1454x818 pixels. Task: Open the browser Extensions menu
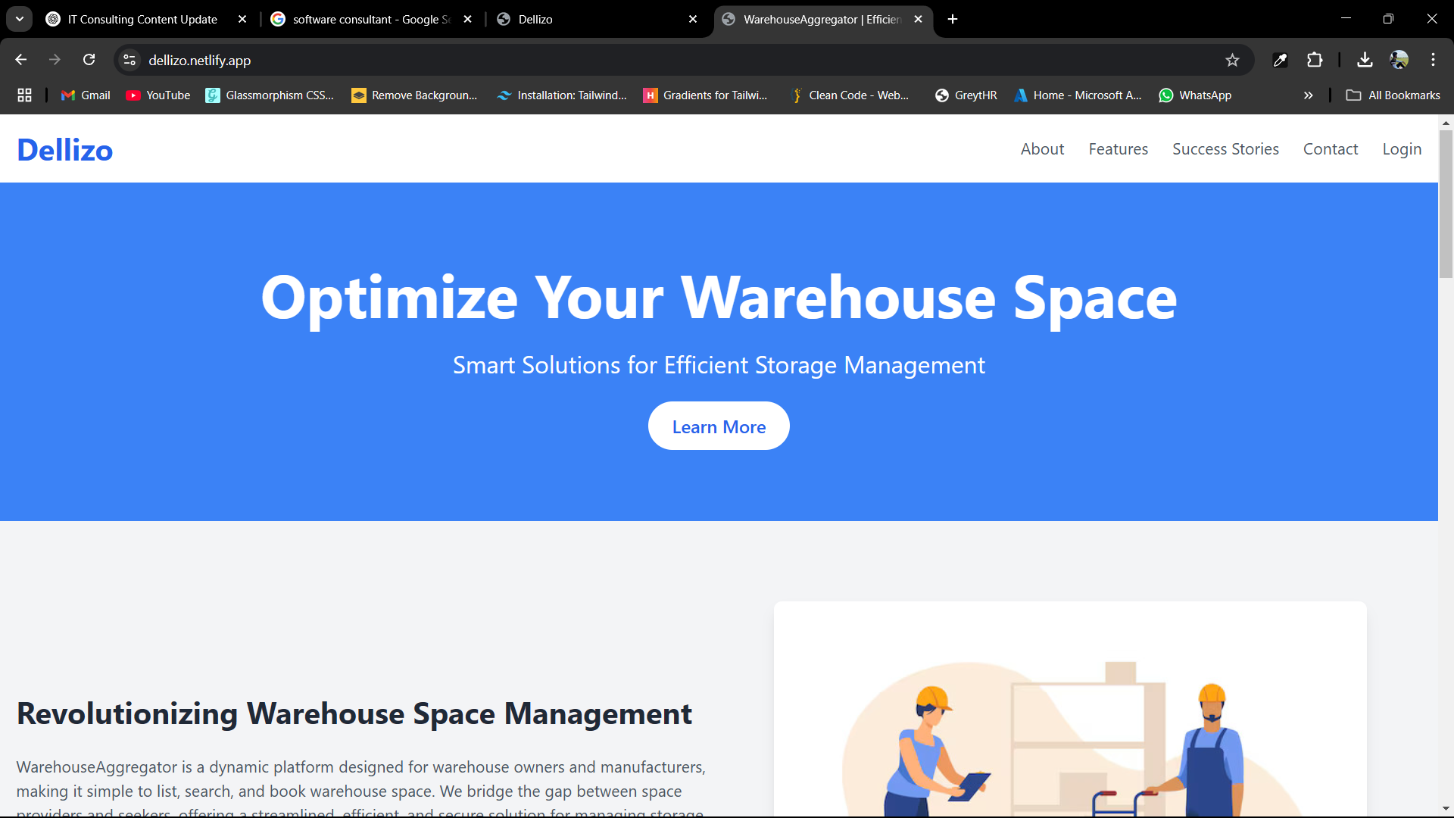tap(1315, 59)
